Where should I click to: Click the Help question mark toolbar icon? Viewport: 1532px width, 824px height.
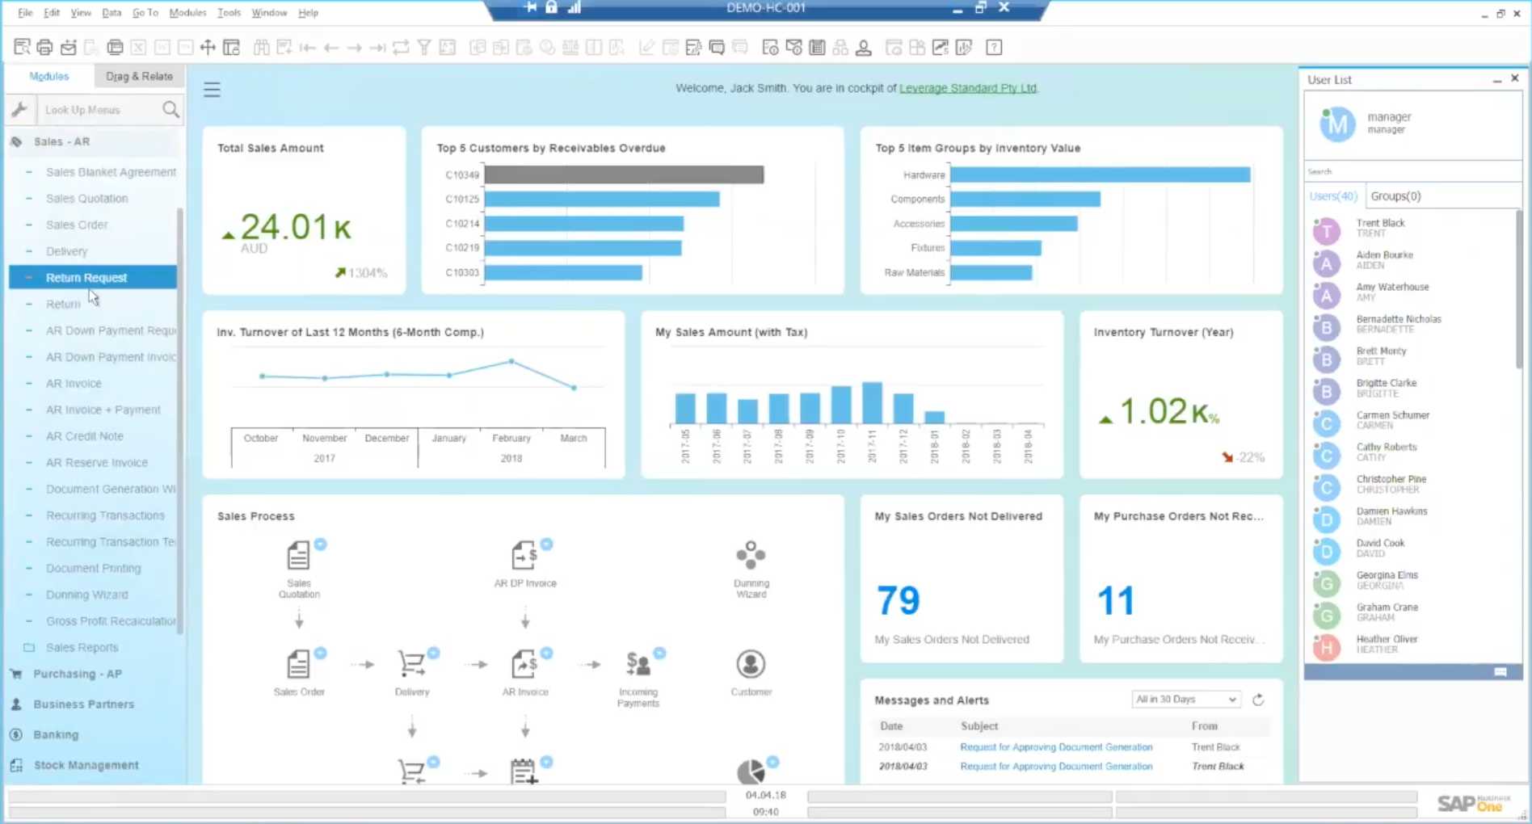coord(994,48)
